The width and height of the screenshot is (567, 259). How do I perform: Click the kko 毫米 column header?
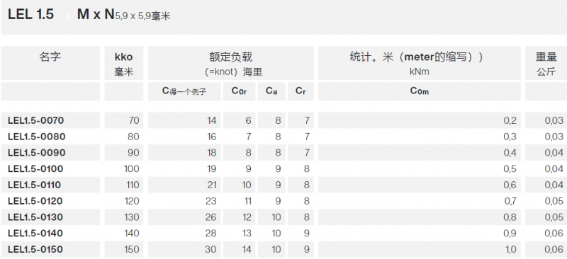pos(123,64)
